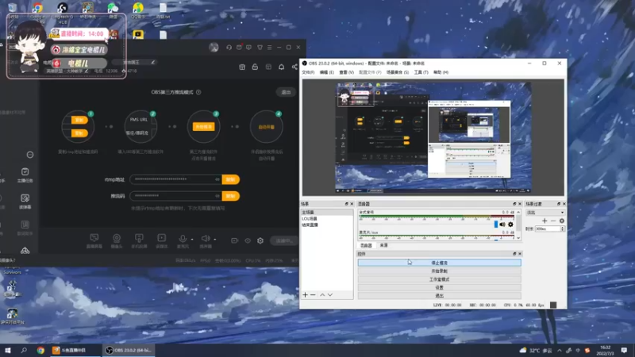Add a new scene with plus icon
The width and height of the screenshot is (635, 357).
tap(306, 294)
